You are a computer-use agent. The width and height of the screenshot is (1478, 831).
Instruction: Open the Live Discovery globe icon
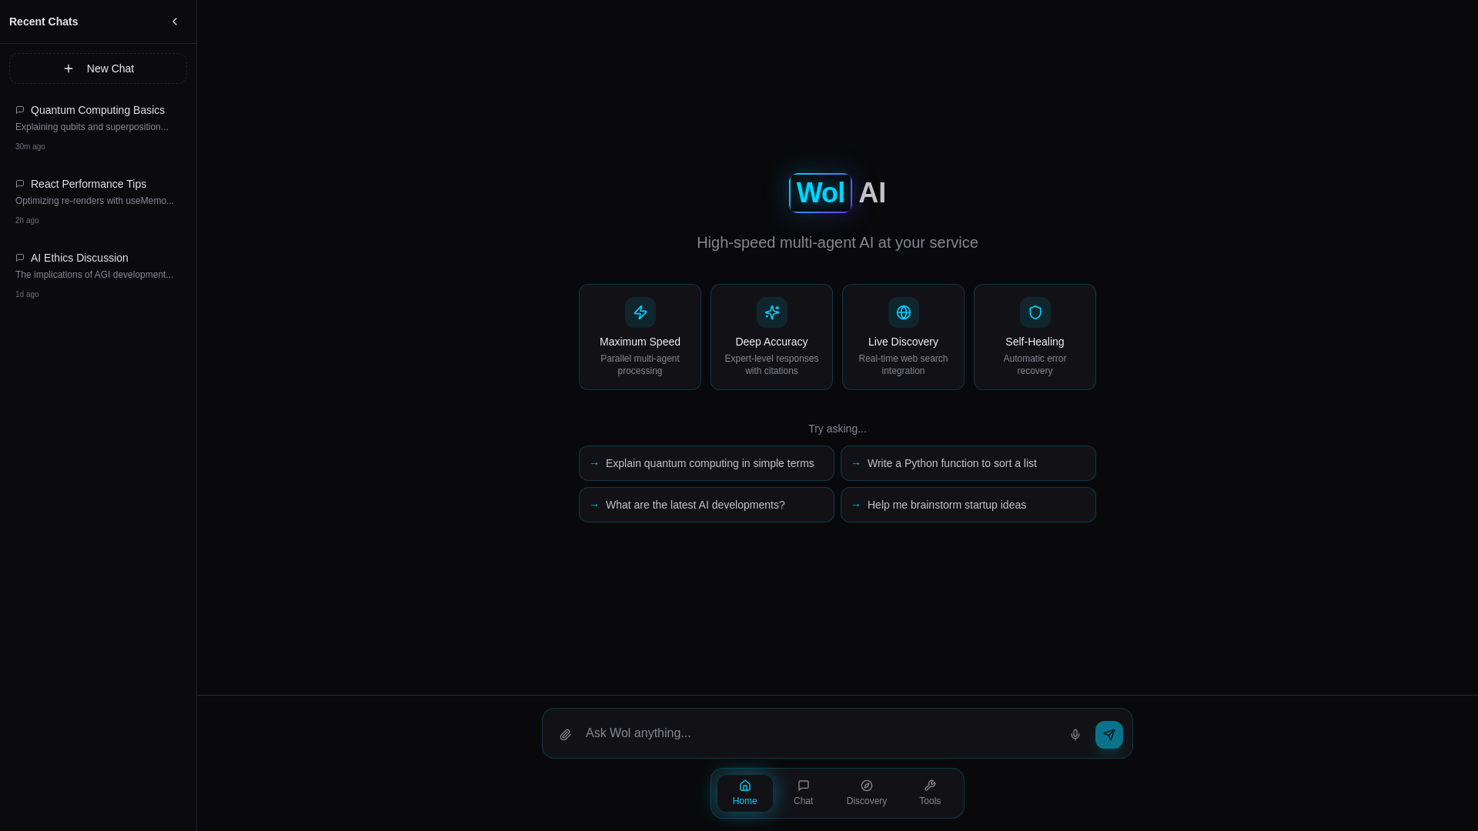(x=904, y=312)
